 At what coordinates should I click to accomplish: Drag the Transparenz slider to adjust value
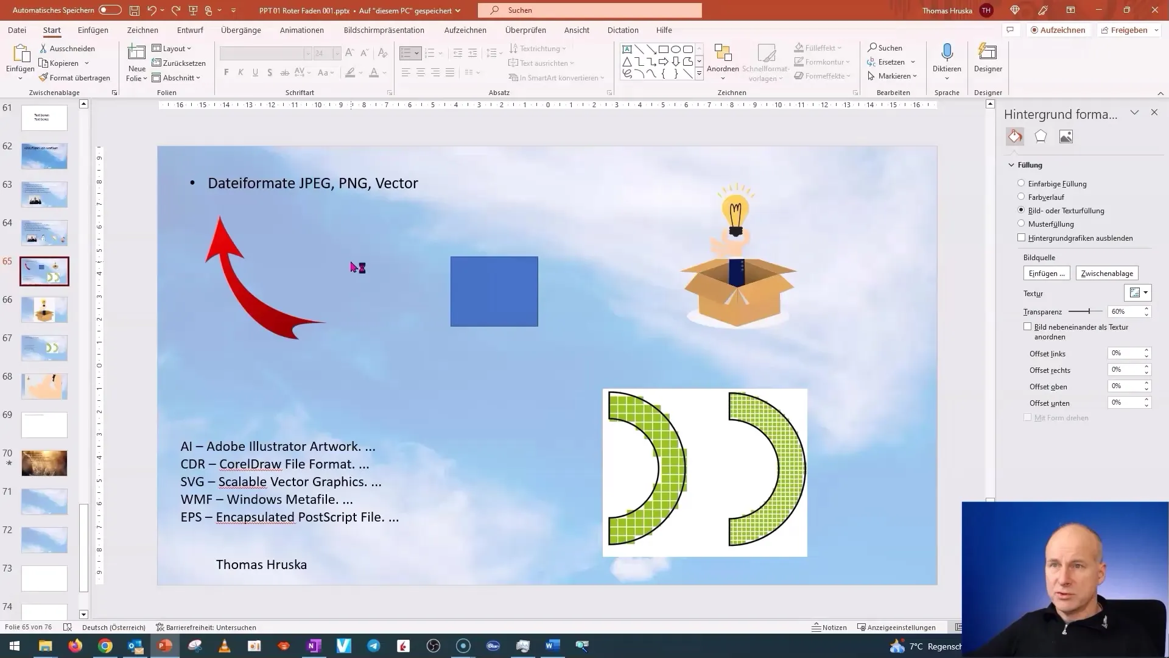point(1089,311)
